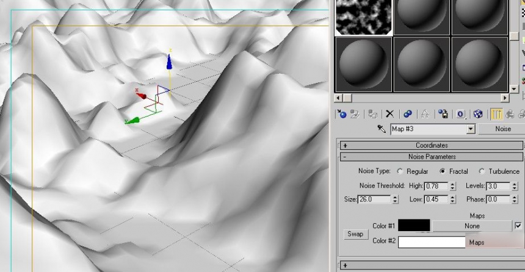Select the bottom-right gray sphere sample slot

479,64
